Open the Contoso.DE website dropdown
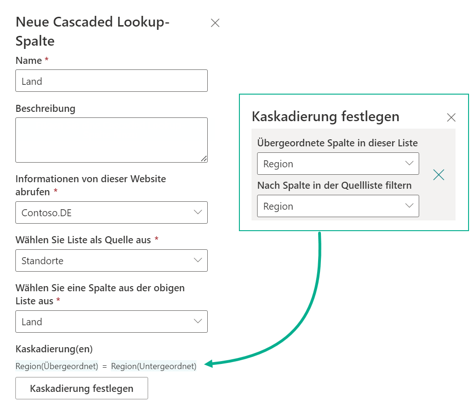The width and height of the screenshot is (476, 411). click(x=111, y=212)
